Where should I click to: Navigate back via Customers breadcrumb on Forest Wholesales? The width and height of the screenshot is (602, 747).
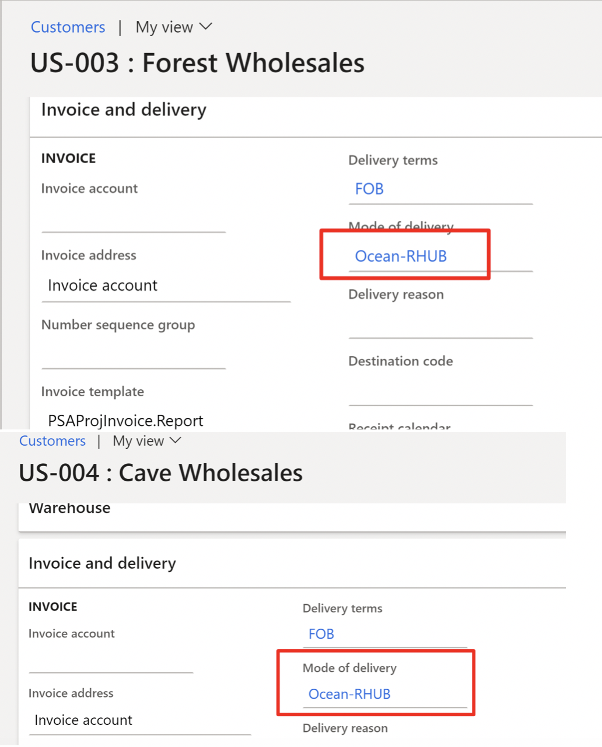pyautogui.click(x=68, y=27)
